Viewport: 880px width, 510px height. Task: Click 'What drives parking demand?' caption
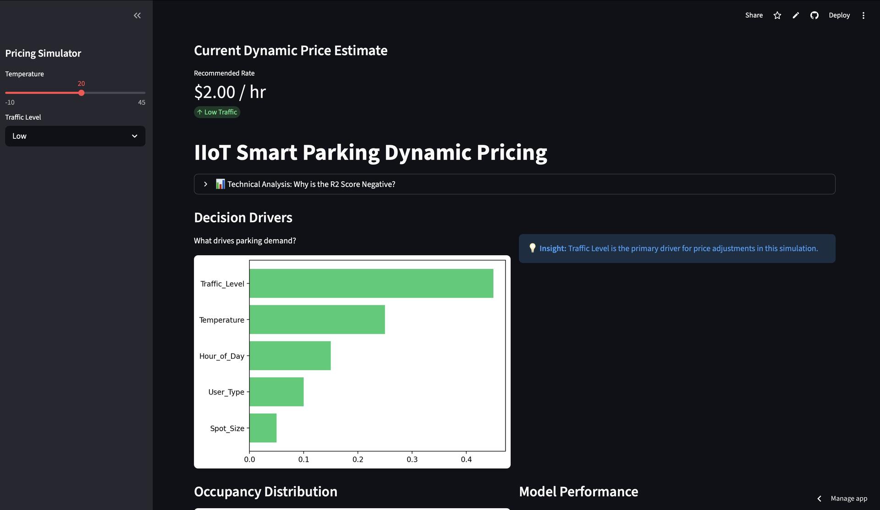pyautogui.click(x=245, y=241)
